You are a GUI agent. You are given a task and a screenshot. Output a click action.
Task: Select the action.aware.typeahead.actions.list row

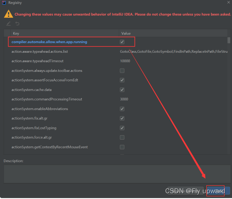coord(117,51)
